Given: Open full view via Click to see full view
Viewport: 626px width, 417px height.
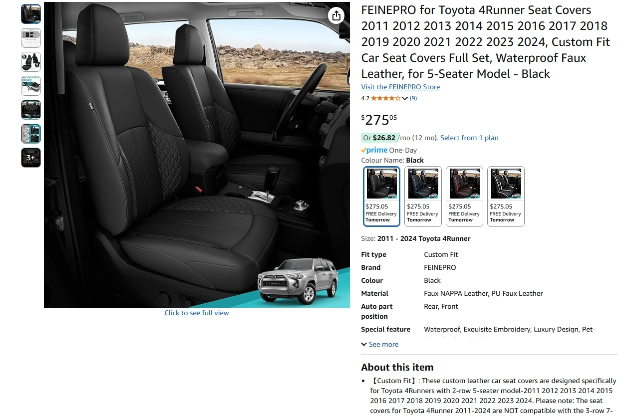Looking at the screenshot, I should (x=197, y=313).
